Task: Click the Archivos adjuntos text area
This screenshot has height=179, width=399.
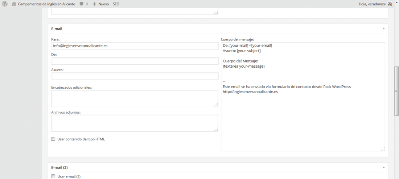Action: [135, 123]
